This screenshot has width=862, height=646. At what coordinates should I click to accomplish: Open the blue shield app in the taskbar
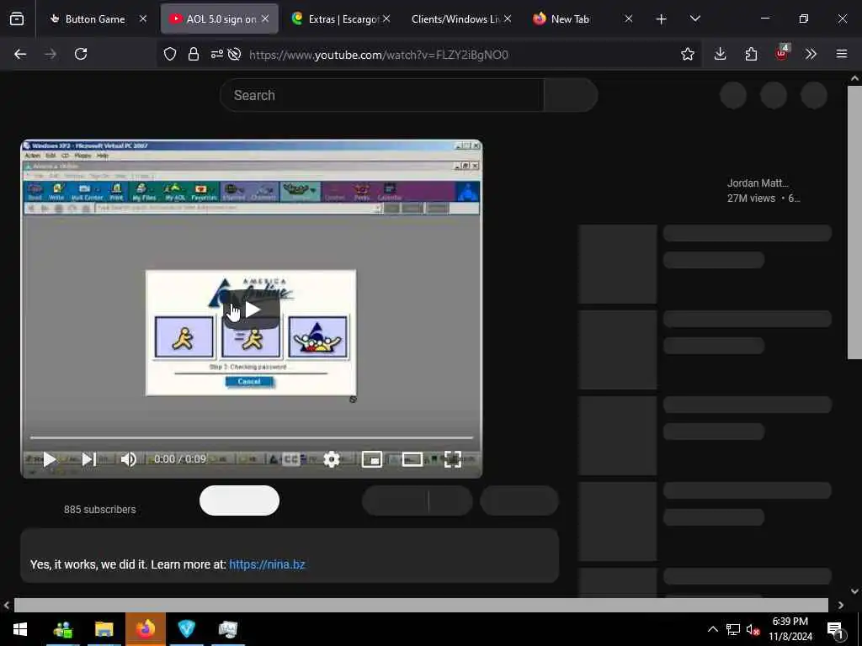tap(186, 629)
